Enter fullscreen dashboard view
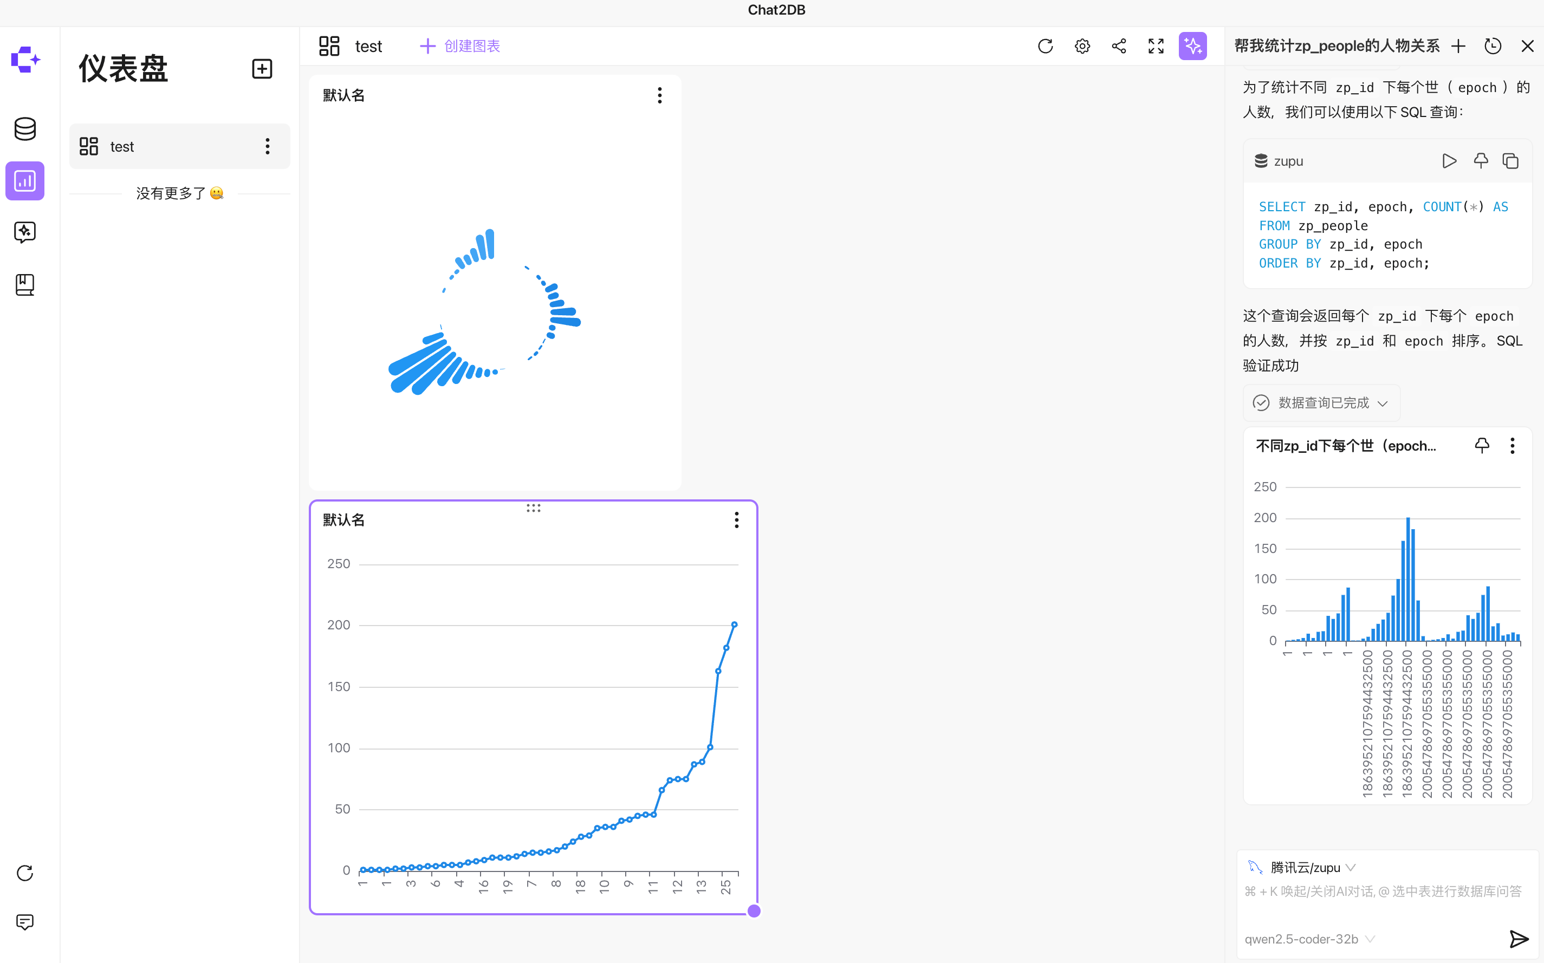The image size is (1544, 963). tap(1156, 46)
